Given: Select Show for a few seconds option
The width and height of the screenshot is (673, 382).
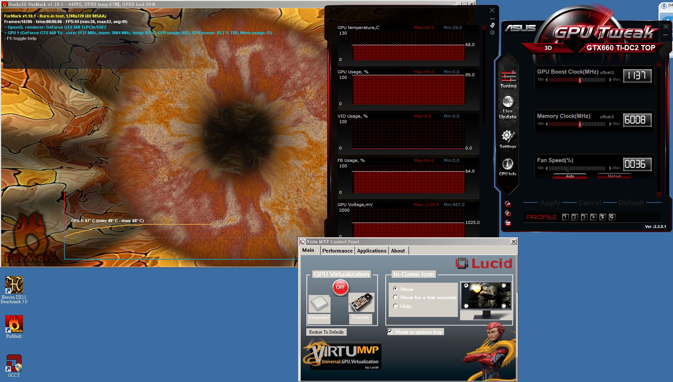Looking at the screenshot, I should point(395,297).
